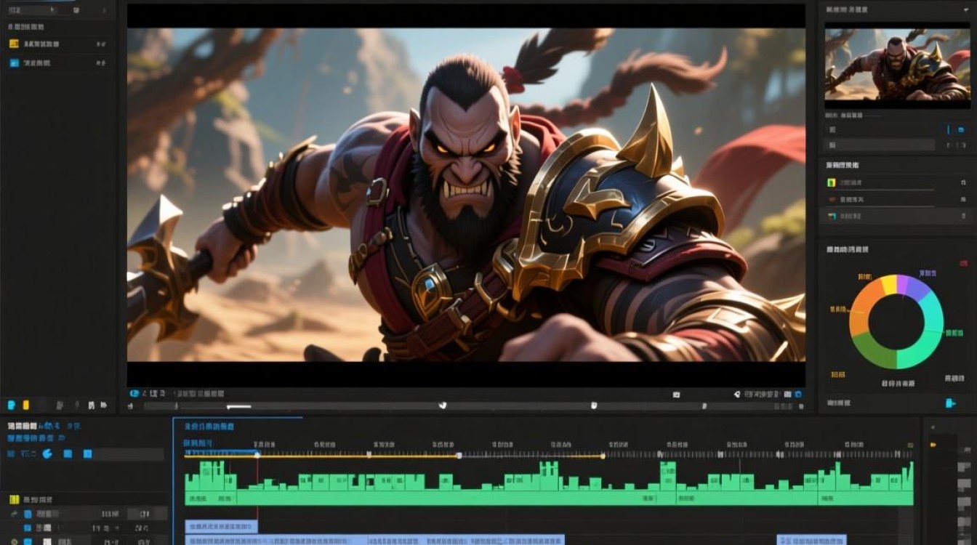This screenshot has width=977, height=545.
Task: Click the yellow marker icon in the far-right strip
Action: (x=933, y=445)
